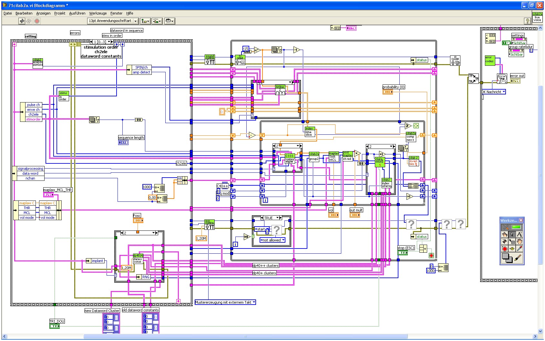Screen dimensions: 545x341
Task: Open the Anzeigen menu
Action: pyautogui.click(x=43, y=13)
